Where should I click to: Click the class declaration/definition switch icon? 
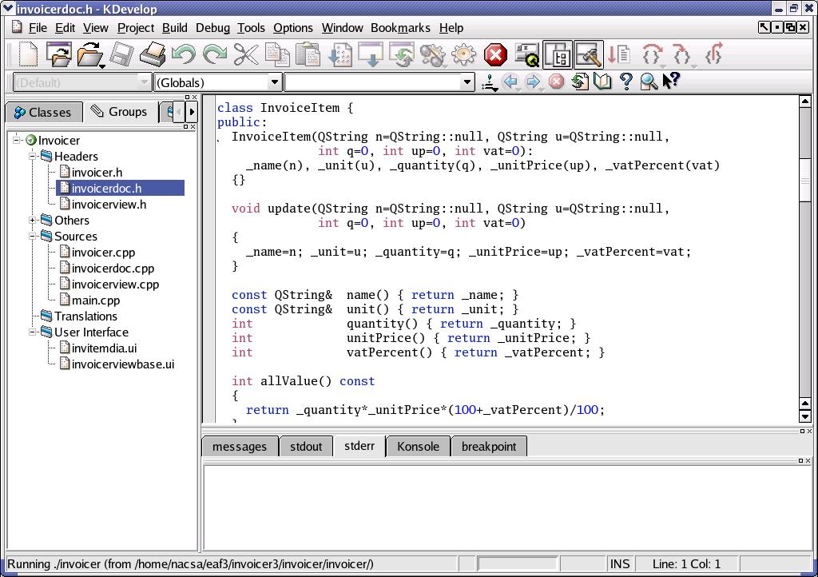(x=489, y=82)
